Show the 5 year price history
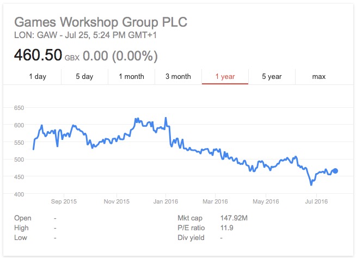The width and height of the screenshot is (356, 258). tap(272, 77)
